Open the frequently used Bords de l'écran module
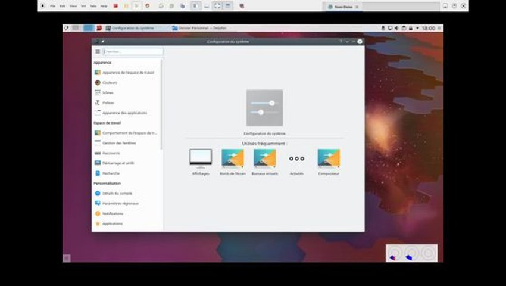Screen dimensions: 506x286 [233, 162]
